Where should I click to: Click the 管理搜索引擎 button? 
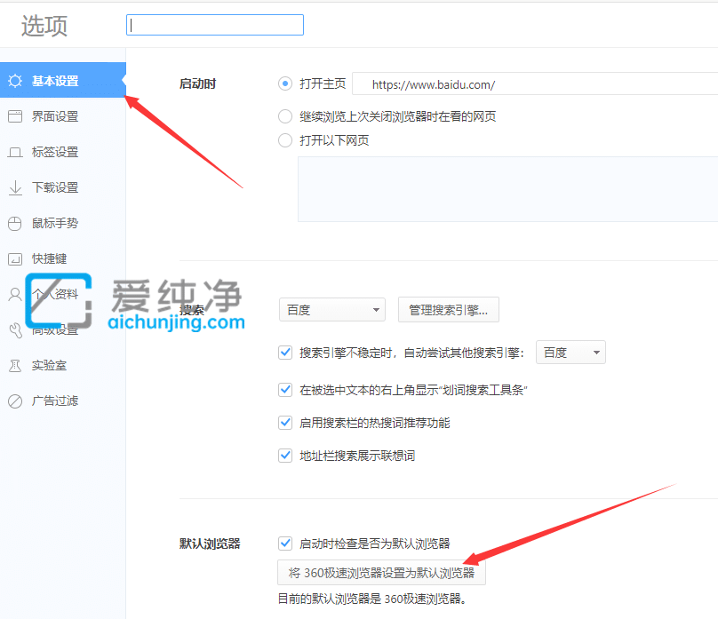(x=446, y=309)
